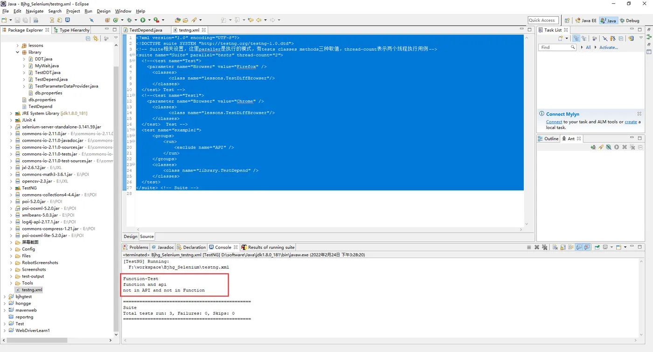Click Add Buildfiles with Search in Ant view
The height and width of the screenshot is (352, 653).
point(601,147)
